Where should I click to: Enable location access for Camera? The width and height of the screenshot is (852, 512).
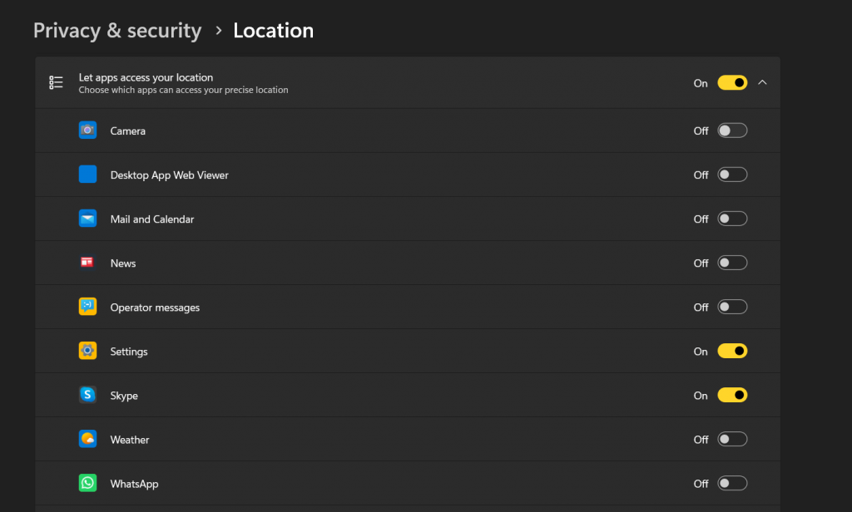point(731,130)
